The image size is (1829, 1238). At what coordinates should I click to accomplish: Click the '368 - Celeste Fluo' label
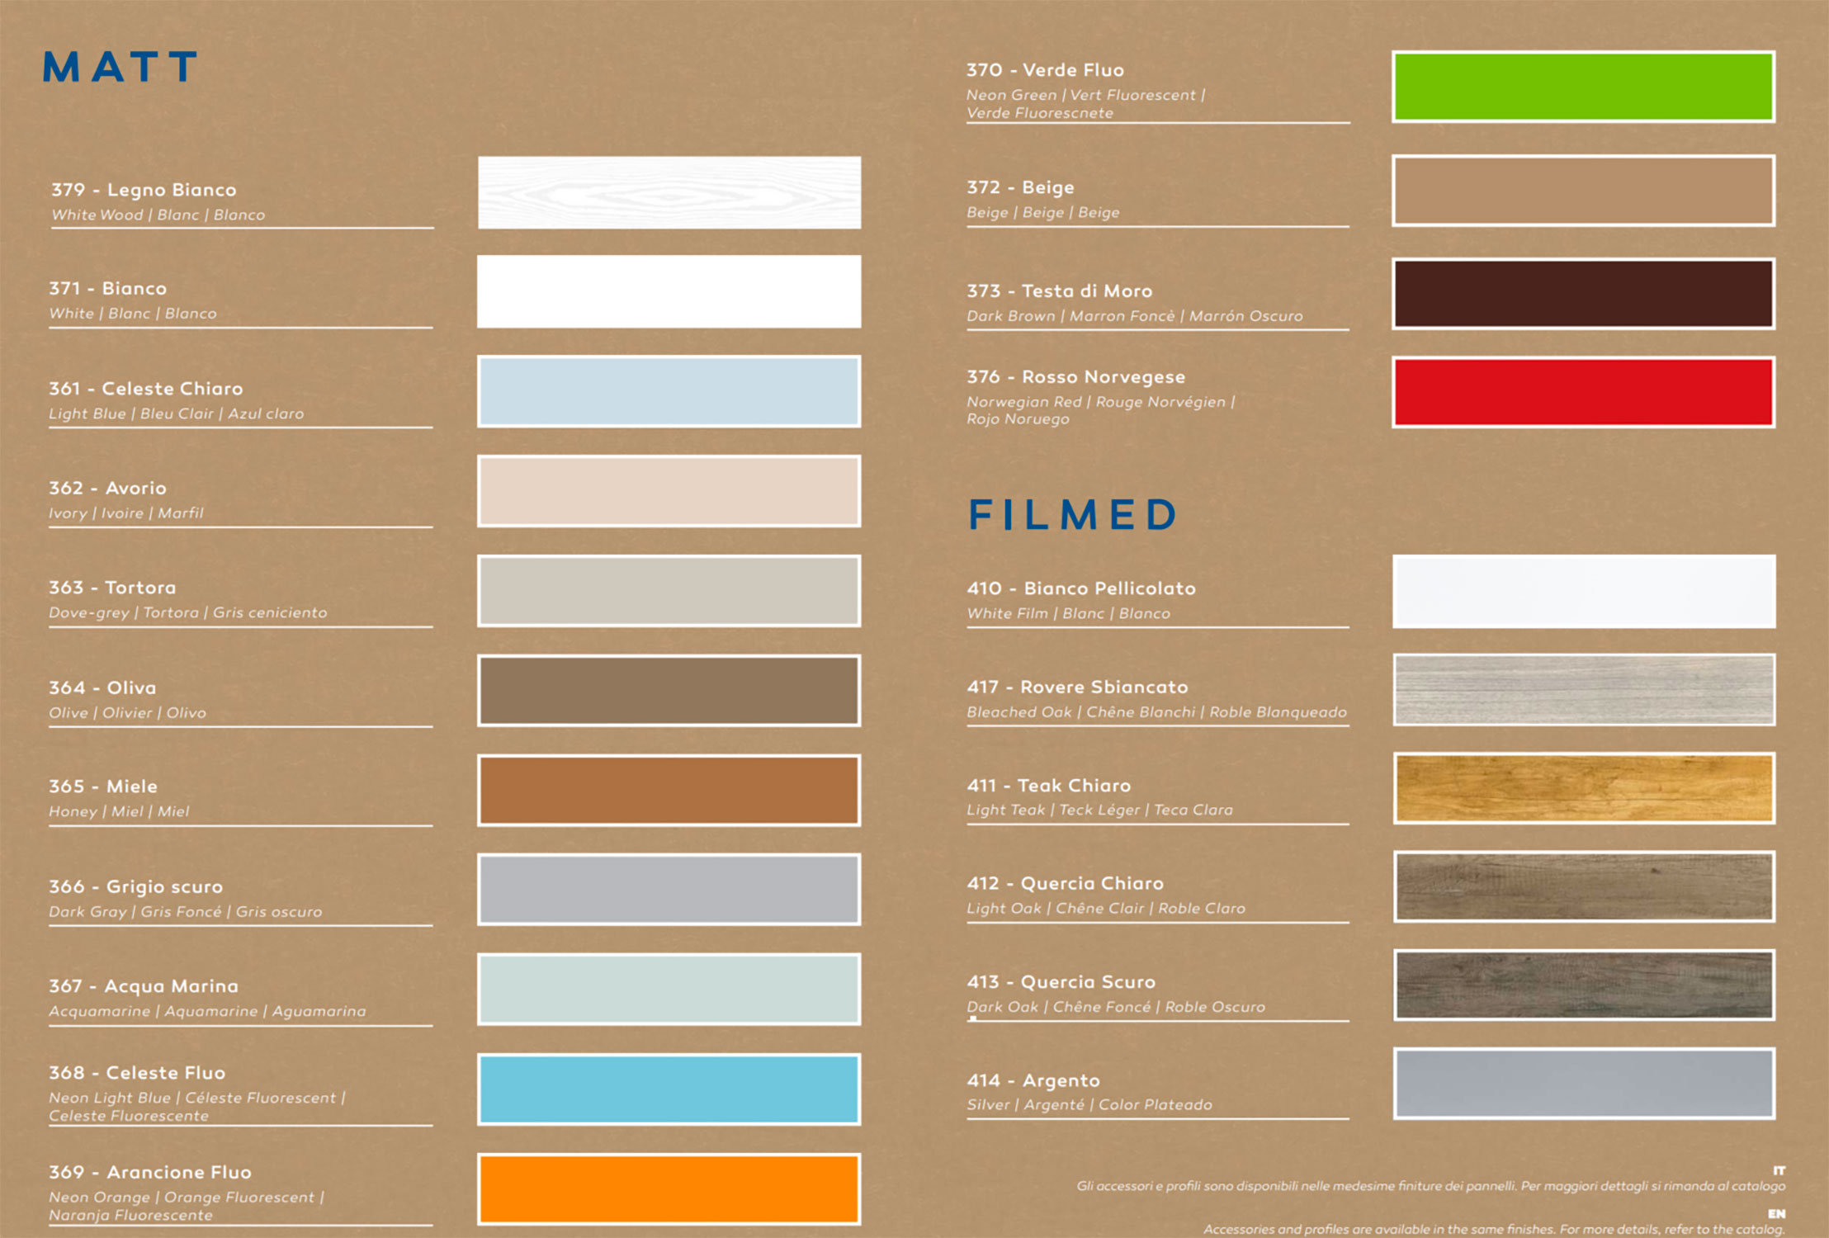click(137, 1073)
